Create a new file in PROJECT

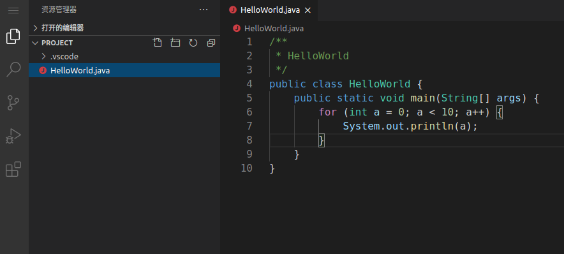[157, 43]
